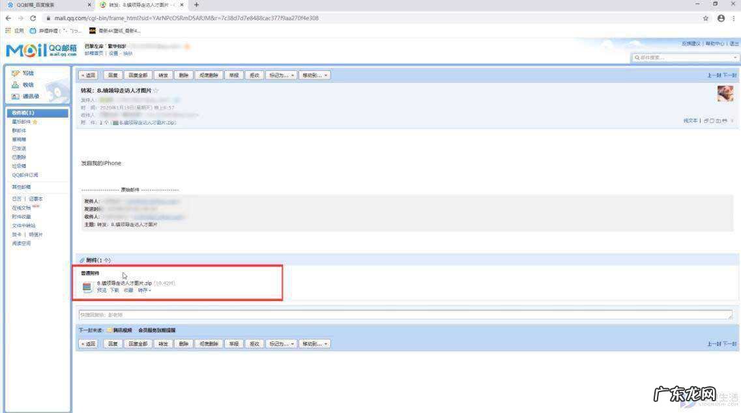Click the sender's avatar thumbnail
Screen dimensions: 741x413
pyautogui.click(x=725, y=93)
